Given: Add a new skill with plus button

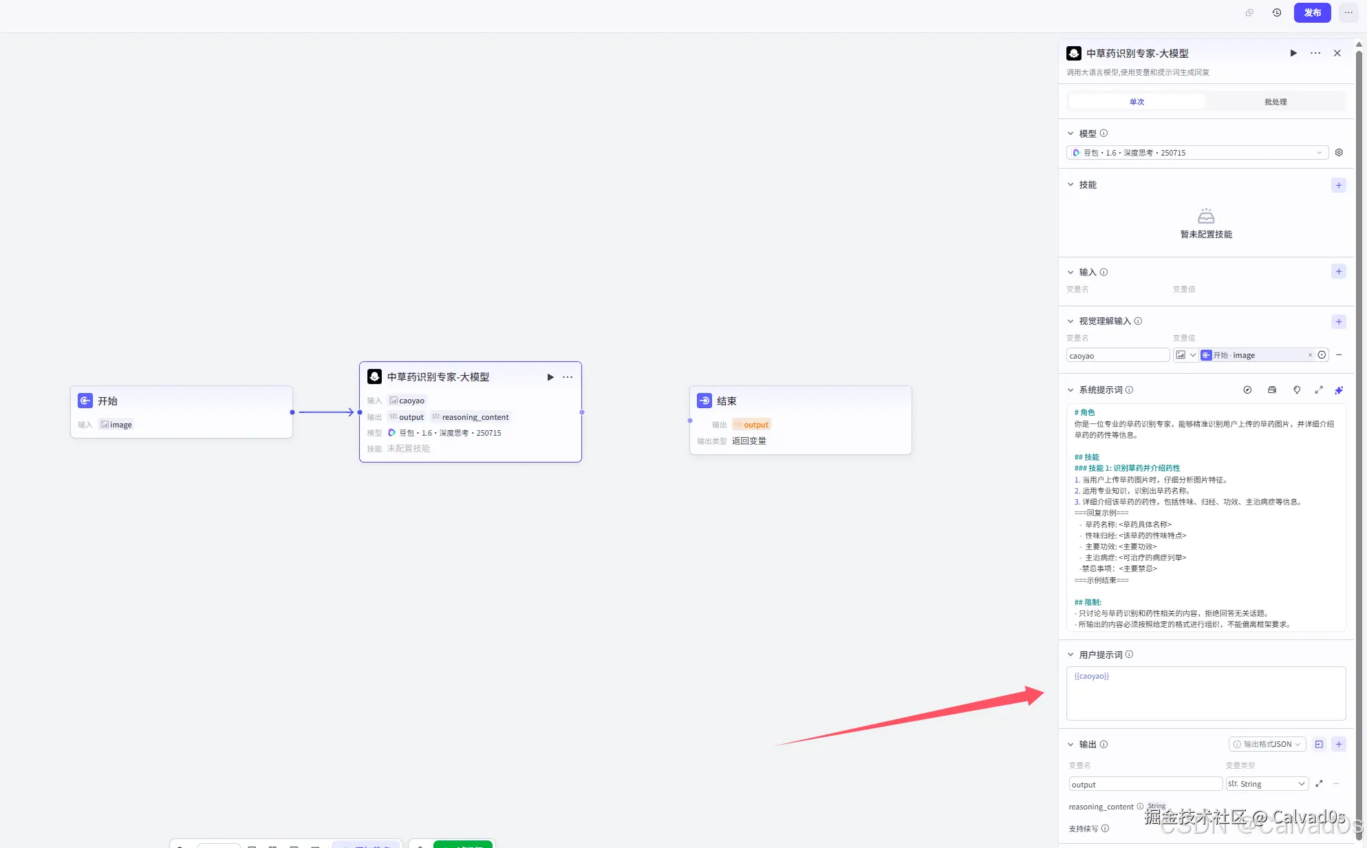Looking at the screenshot, I should click(x=1339, y=185).
